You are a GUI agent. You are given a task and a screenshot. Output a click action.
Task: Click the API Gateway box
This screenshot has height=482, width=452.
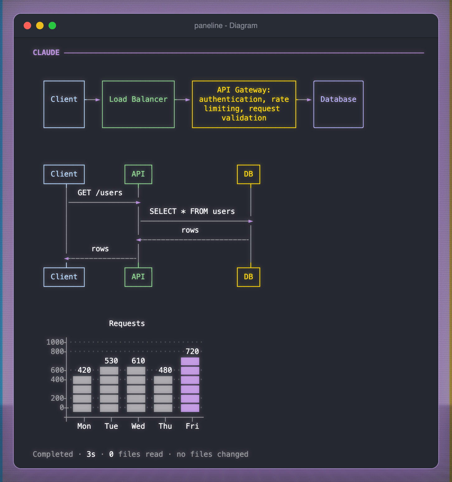point(244,104)
